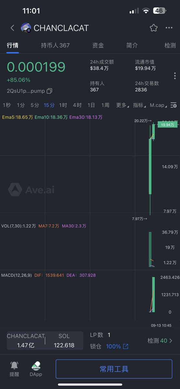Open the 指标 indicators dropdown
This screenshot has height=389, width=180.
point(139,105)
